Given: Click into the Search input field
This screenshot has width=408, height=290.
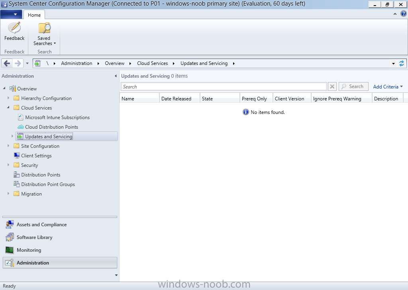Looking at the screenshot, I should (224, 86).
